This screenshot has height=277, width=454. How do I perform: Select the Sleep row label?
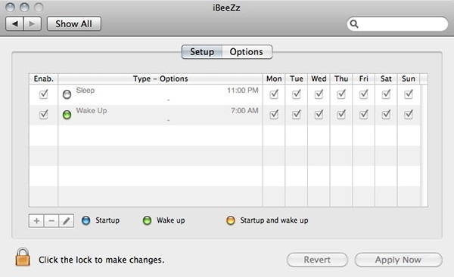(86, 90)
